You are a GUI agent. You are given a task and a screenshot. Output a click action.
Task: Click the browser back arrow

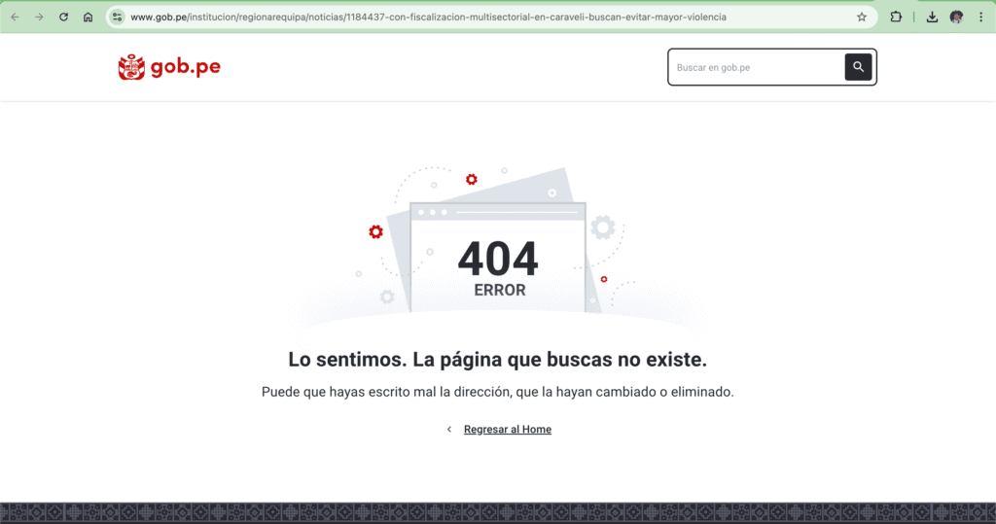[x=15, y=17]
